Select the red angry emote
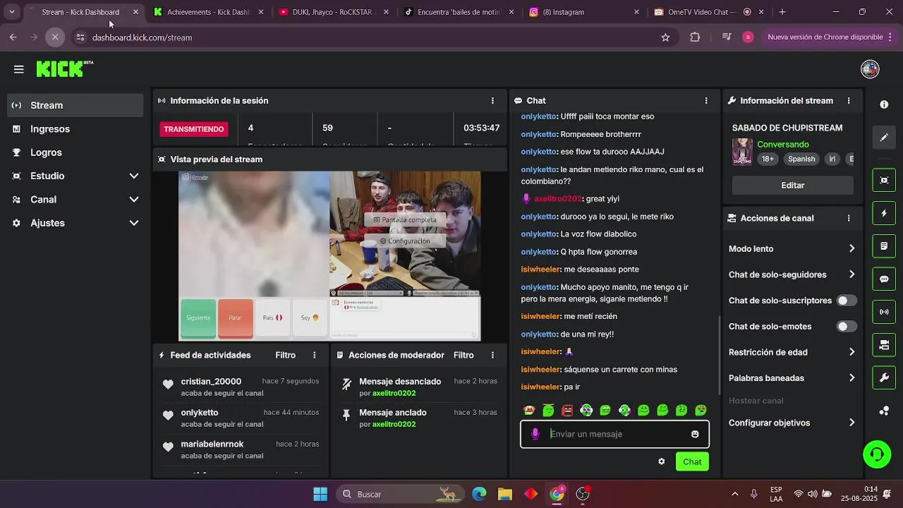 click(567, 410)
